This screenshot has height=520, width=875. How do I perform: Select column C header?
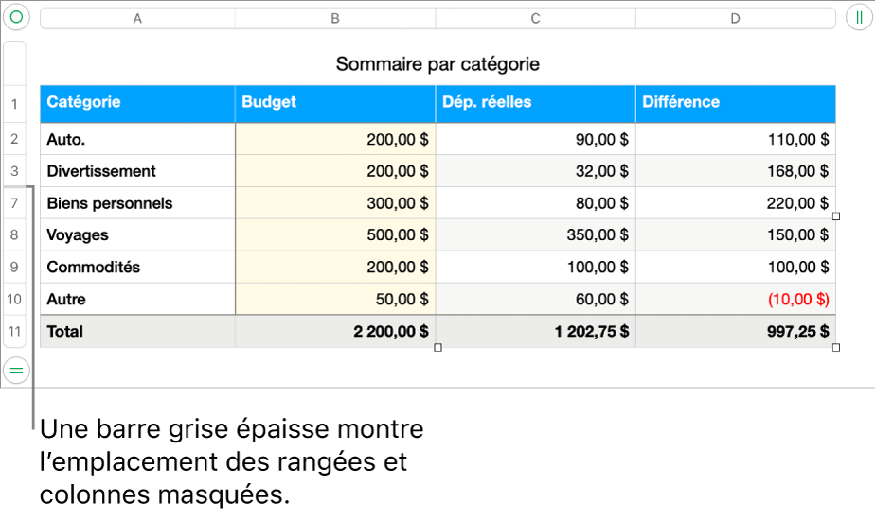(x=535, y=18)
